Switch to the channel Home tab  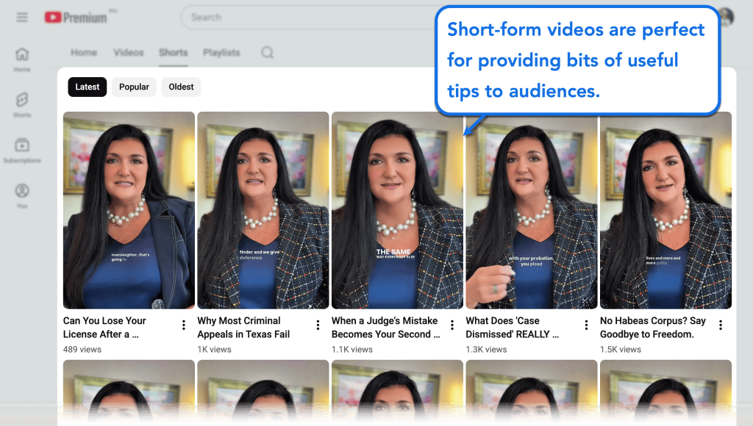tap(84, 52)
